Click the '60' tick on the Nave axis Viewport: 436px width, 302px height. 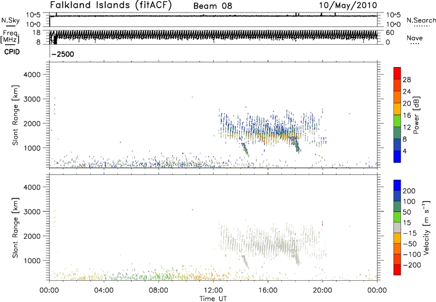(390, 33)
